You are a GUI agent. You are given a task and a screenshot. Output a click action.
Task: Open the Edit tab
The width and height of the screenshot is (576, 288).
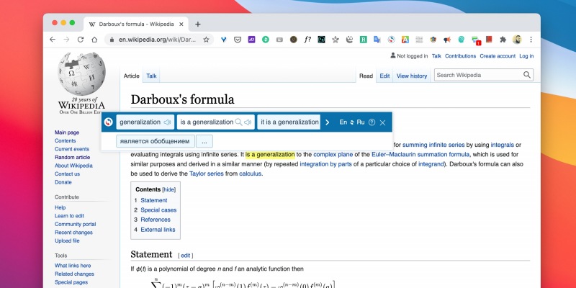point(384,76)
